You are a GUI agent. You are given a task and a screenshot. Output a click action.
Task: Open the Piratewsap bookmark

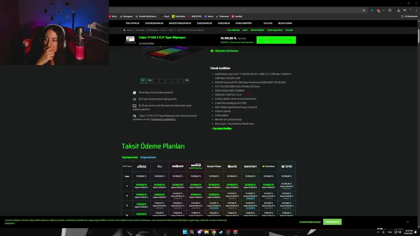pyautogui.click(x=222, y=16)
